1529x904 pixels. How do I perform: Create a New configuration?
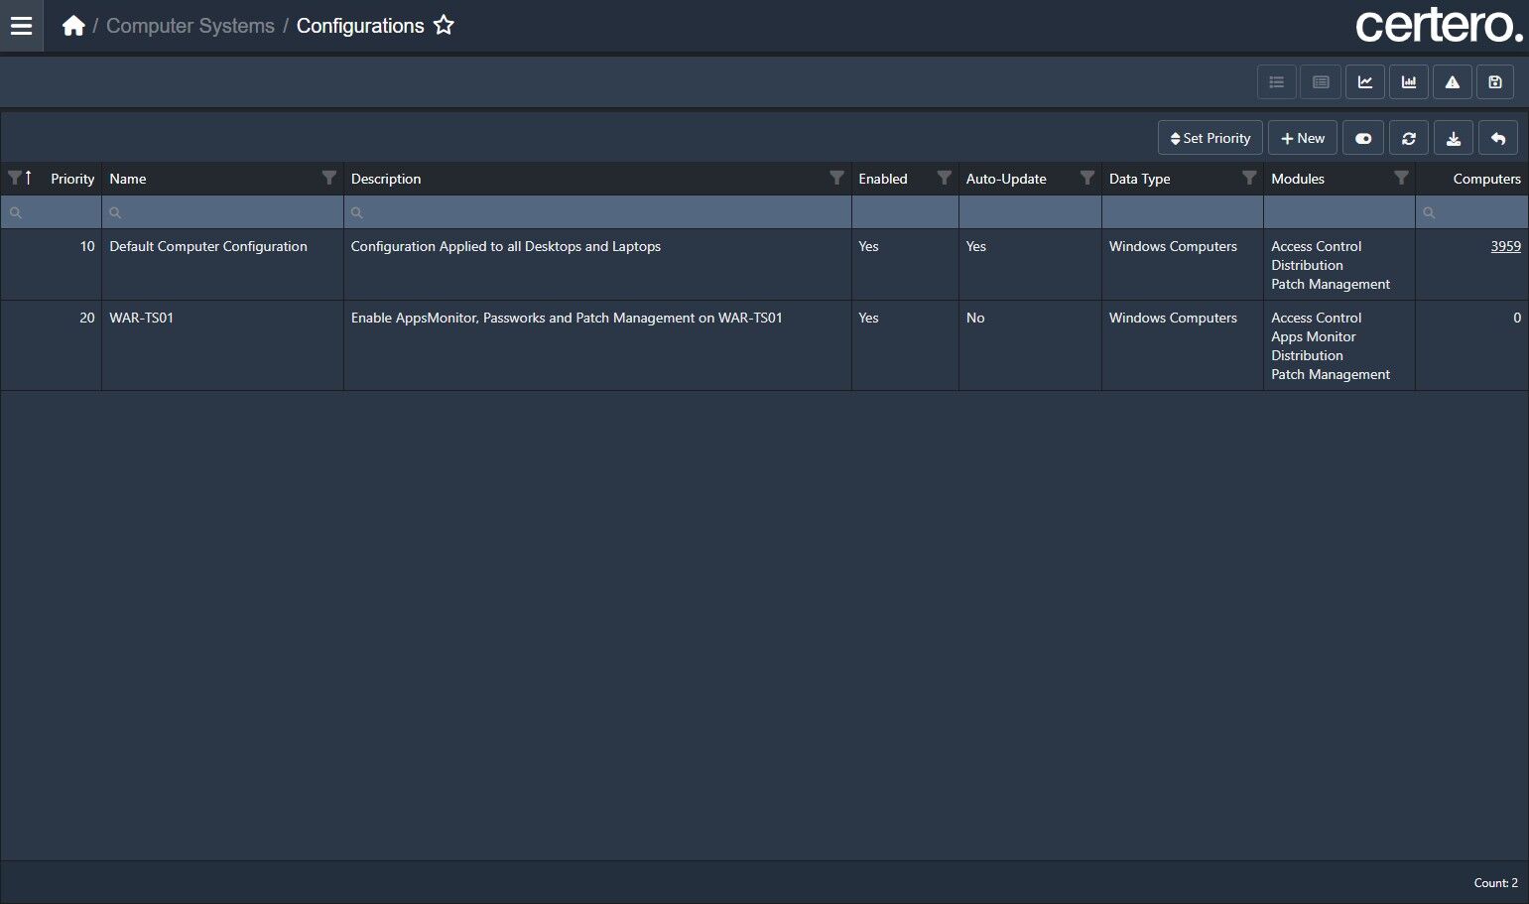(1303, 138)
